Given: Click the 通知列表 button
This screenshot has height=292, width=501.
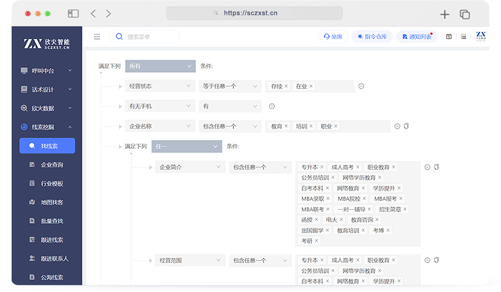Looking at the screenshot, I should tap(416, 36).
